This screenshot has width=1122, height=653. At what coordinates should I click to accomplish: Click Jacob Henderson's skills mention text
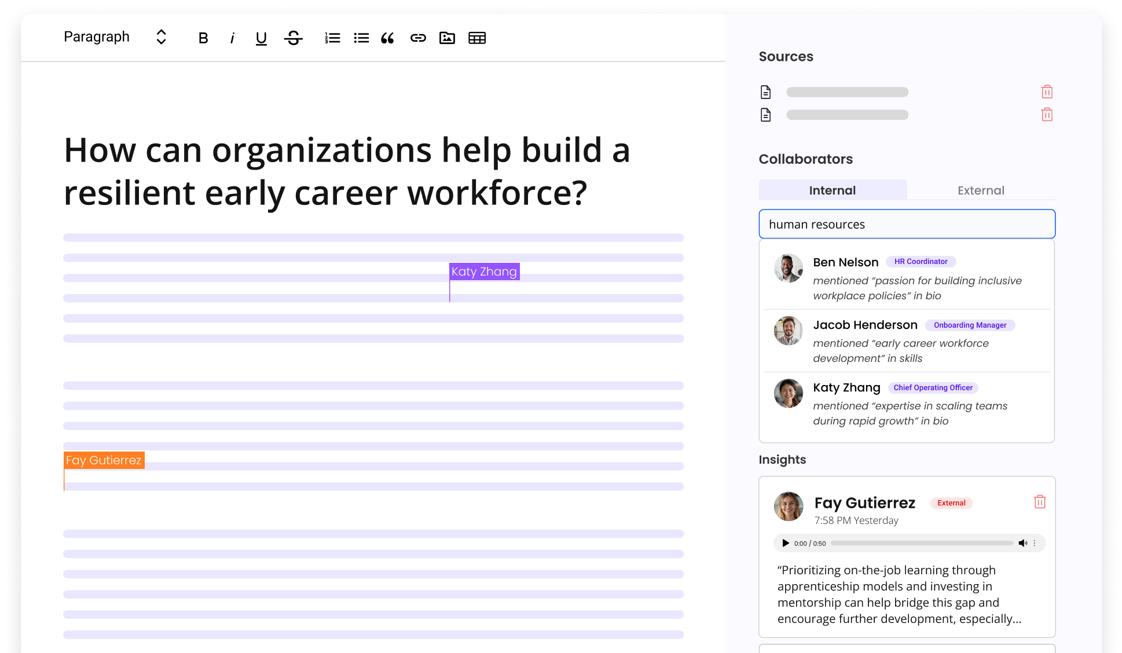[901, 351]
